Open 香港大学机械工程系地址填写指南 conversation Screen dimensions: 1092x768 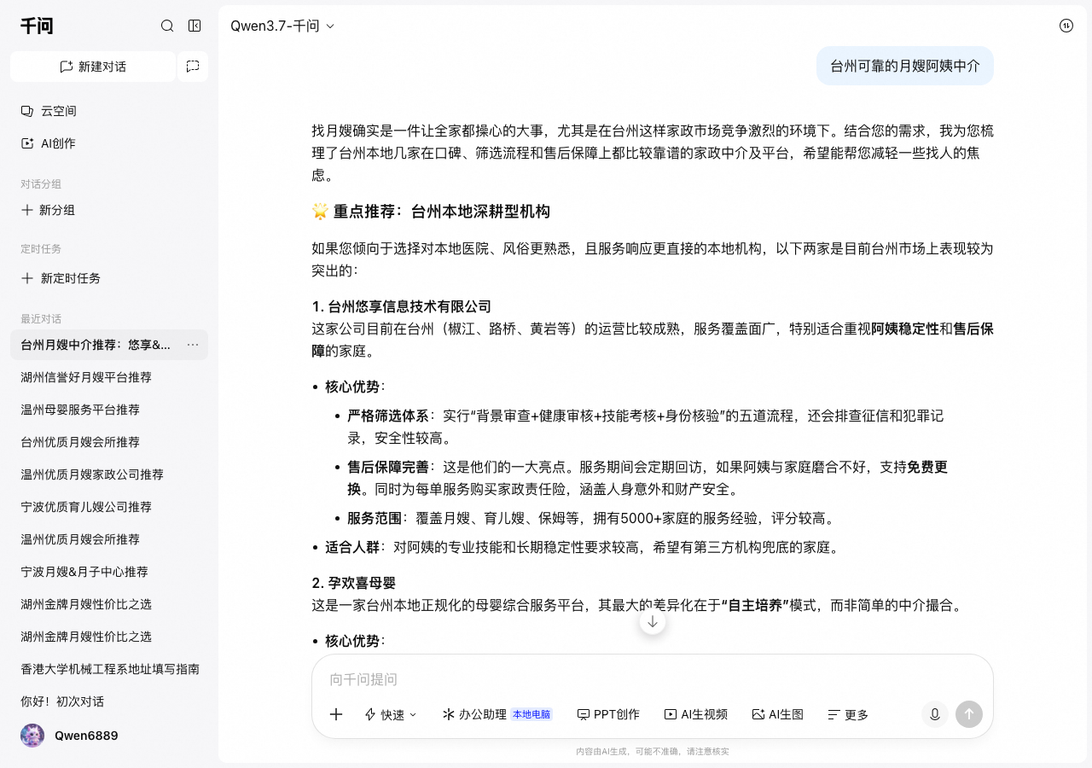tap(109, 669)
